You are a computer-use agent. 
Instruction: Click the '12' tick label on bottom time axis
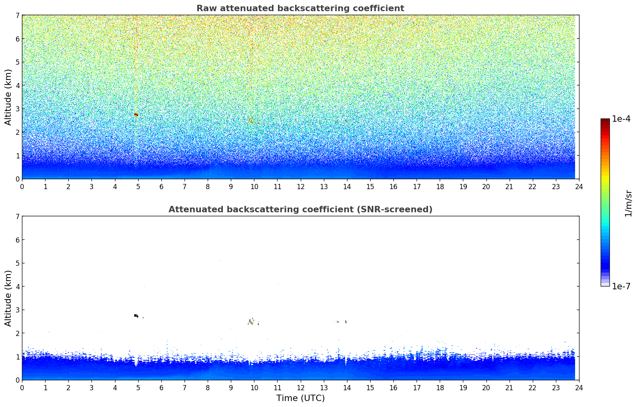pyautogui.click(x=300, y=387)
